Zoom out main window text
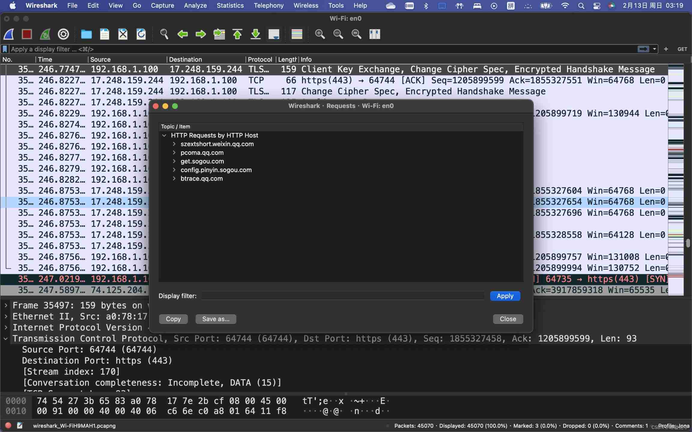 click(338, 34)
